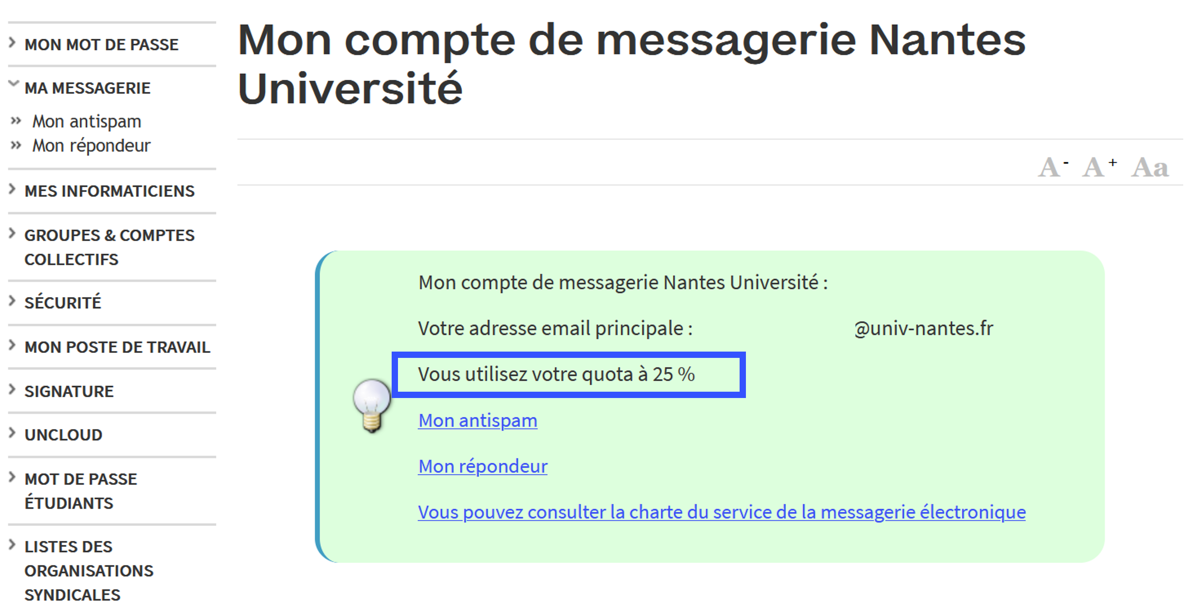Open the SIGNATURE menu item
The height and width of the screenshot is (604, 1184).
[69, 391]
